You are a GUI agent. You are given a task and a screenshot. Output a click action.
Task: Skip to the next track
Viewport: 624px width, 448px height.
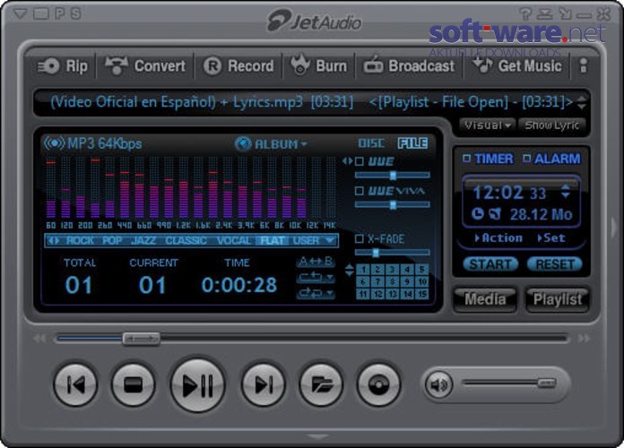(x=263, y=384)
